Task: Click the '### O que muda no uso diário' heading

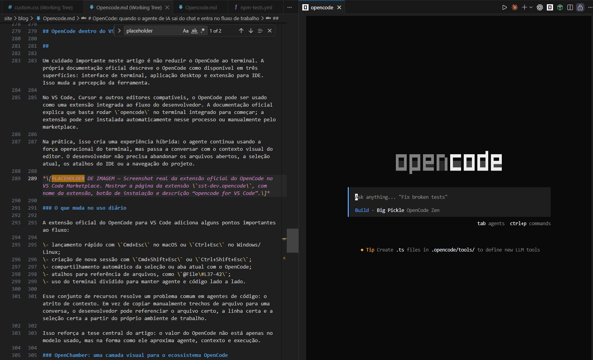Action: pos(84,208)
